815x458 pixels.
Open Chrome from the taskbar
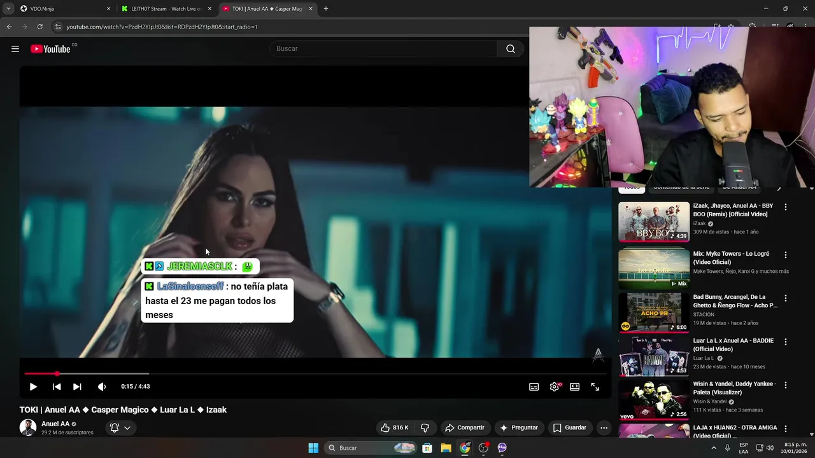pos(465,448)
